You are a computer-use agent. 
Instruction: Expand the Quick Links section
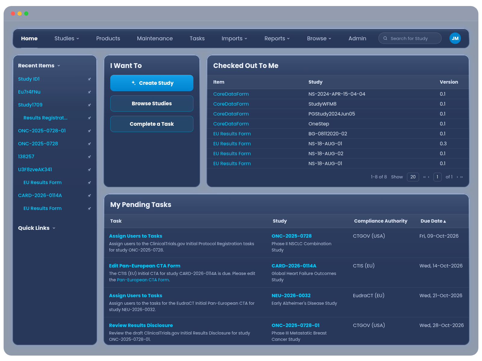[x=37, y=228]
